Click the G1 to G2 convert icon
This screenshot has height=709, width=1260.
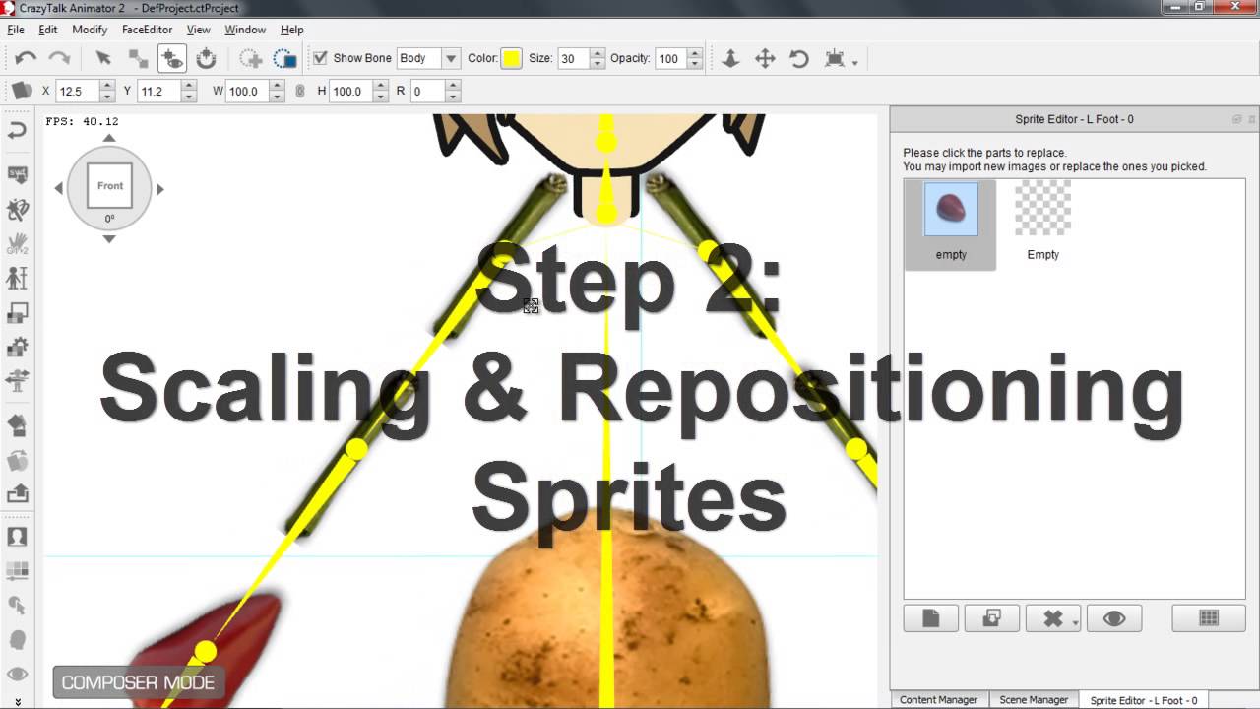(17, 244)
